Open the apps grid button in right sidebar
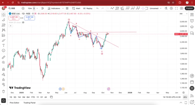Screen dimensions: 195x105 tap(192, 88)
